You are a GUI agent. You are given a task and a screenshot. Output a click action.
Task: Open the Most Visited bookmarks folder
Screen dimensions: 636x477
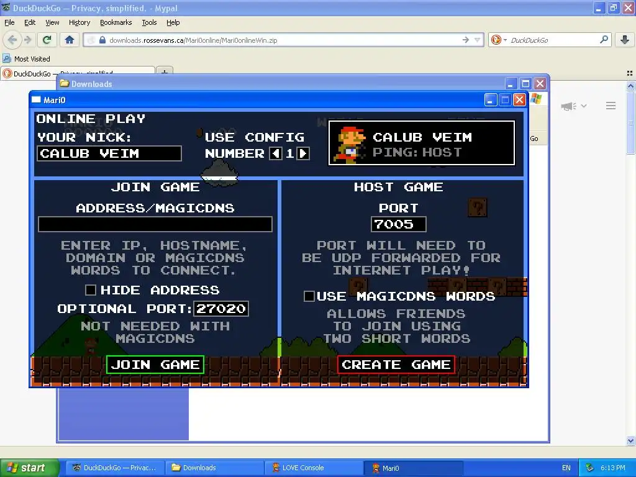point(27,59)
